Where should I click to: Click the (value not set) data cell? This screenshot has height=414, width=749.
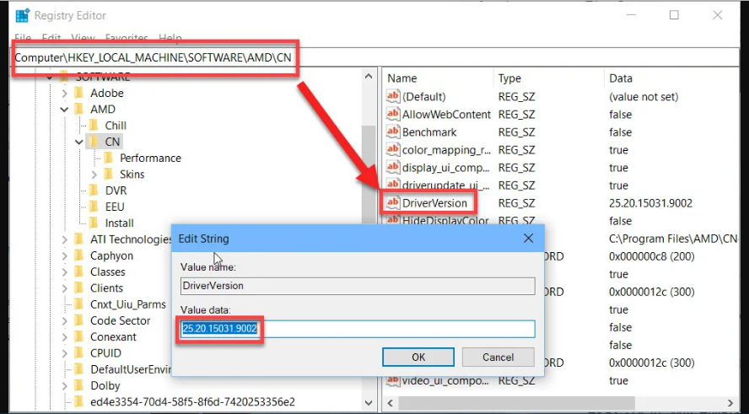tap(644, 96)
